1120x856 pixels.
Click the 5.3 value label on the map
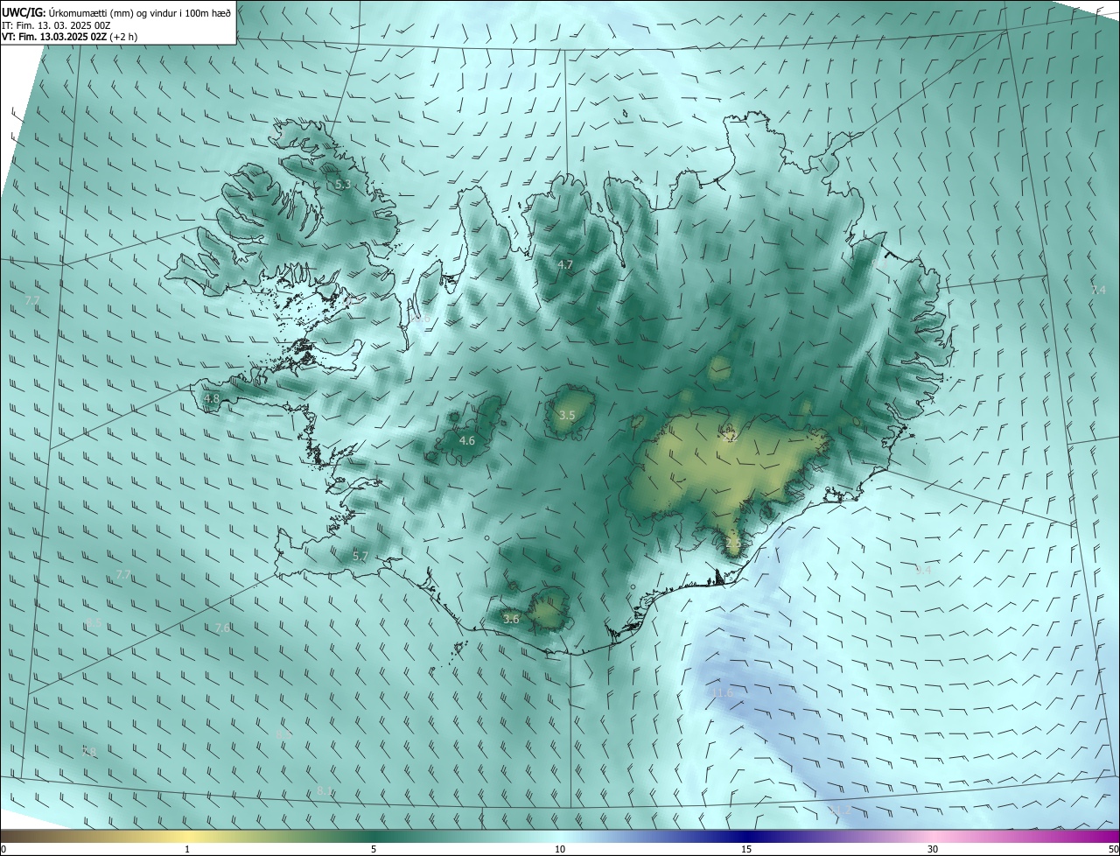click(x=343, y=185)
